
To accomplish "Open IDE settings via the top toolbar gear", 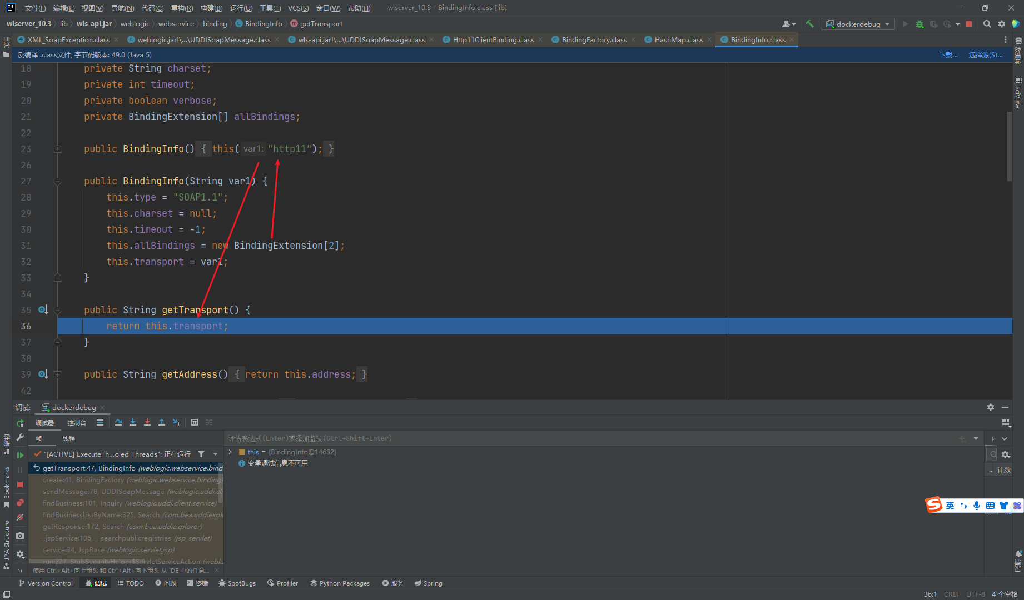I will click(1002, 24).
